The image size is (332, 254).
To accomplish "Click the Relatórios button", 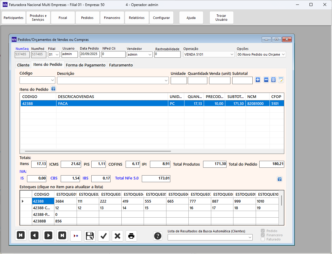I will 137,18.
